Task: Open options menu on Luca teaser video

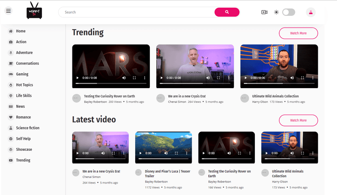Action: (187, 153)
